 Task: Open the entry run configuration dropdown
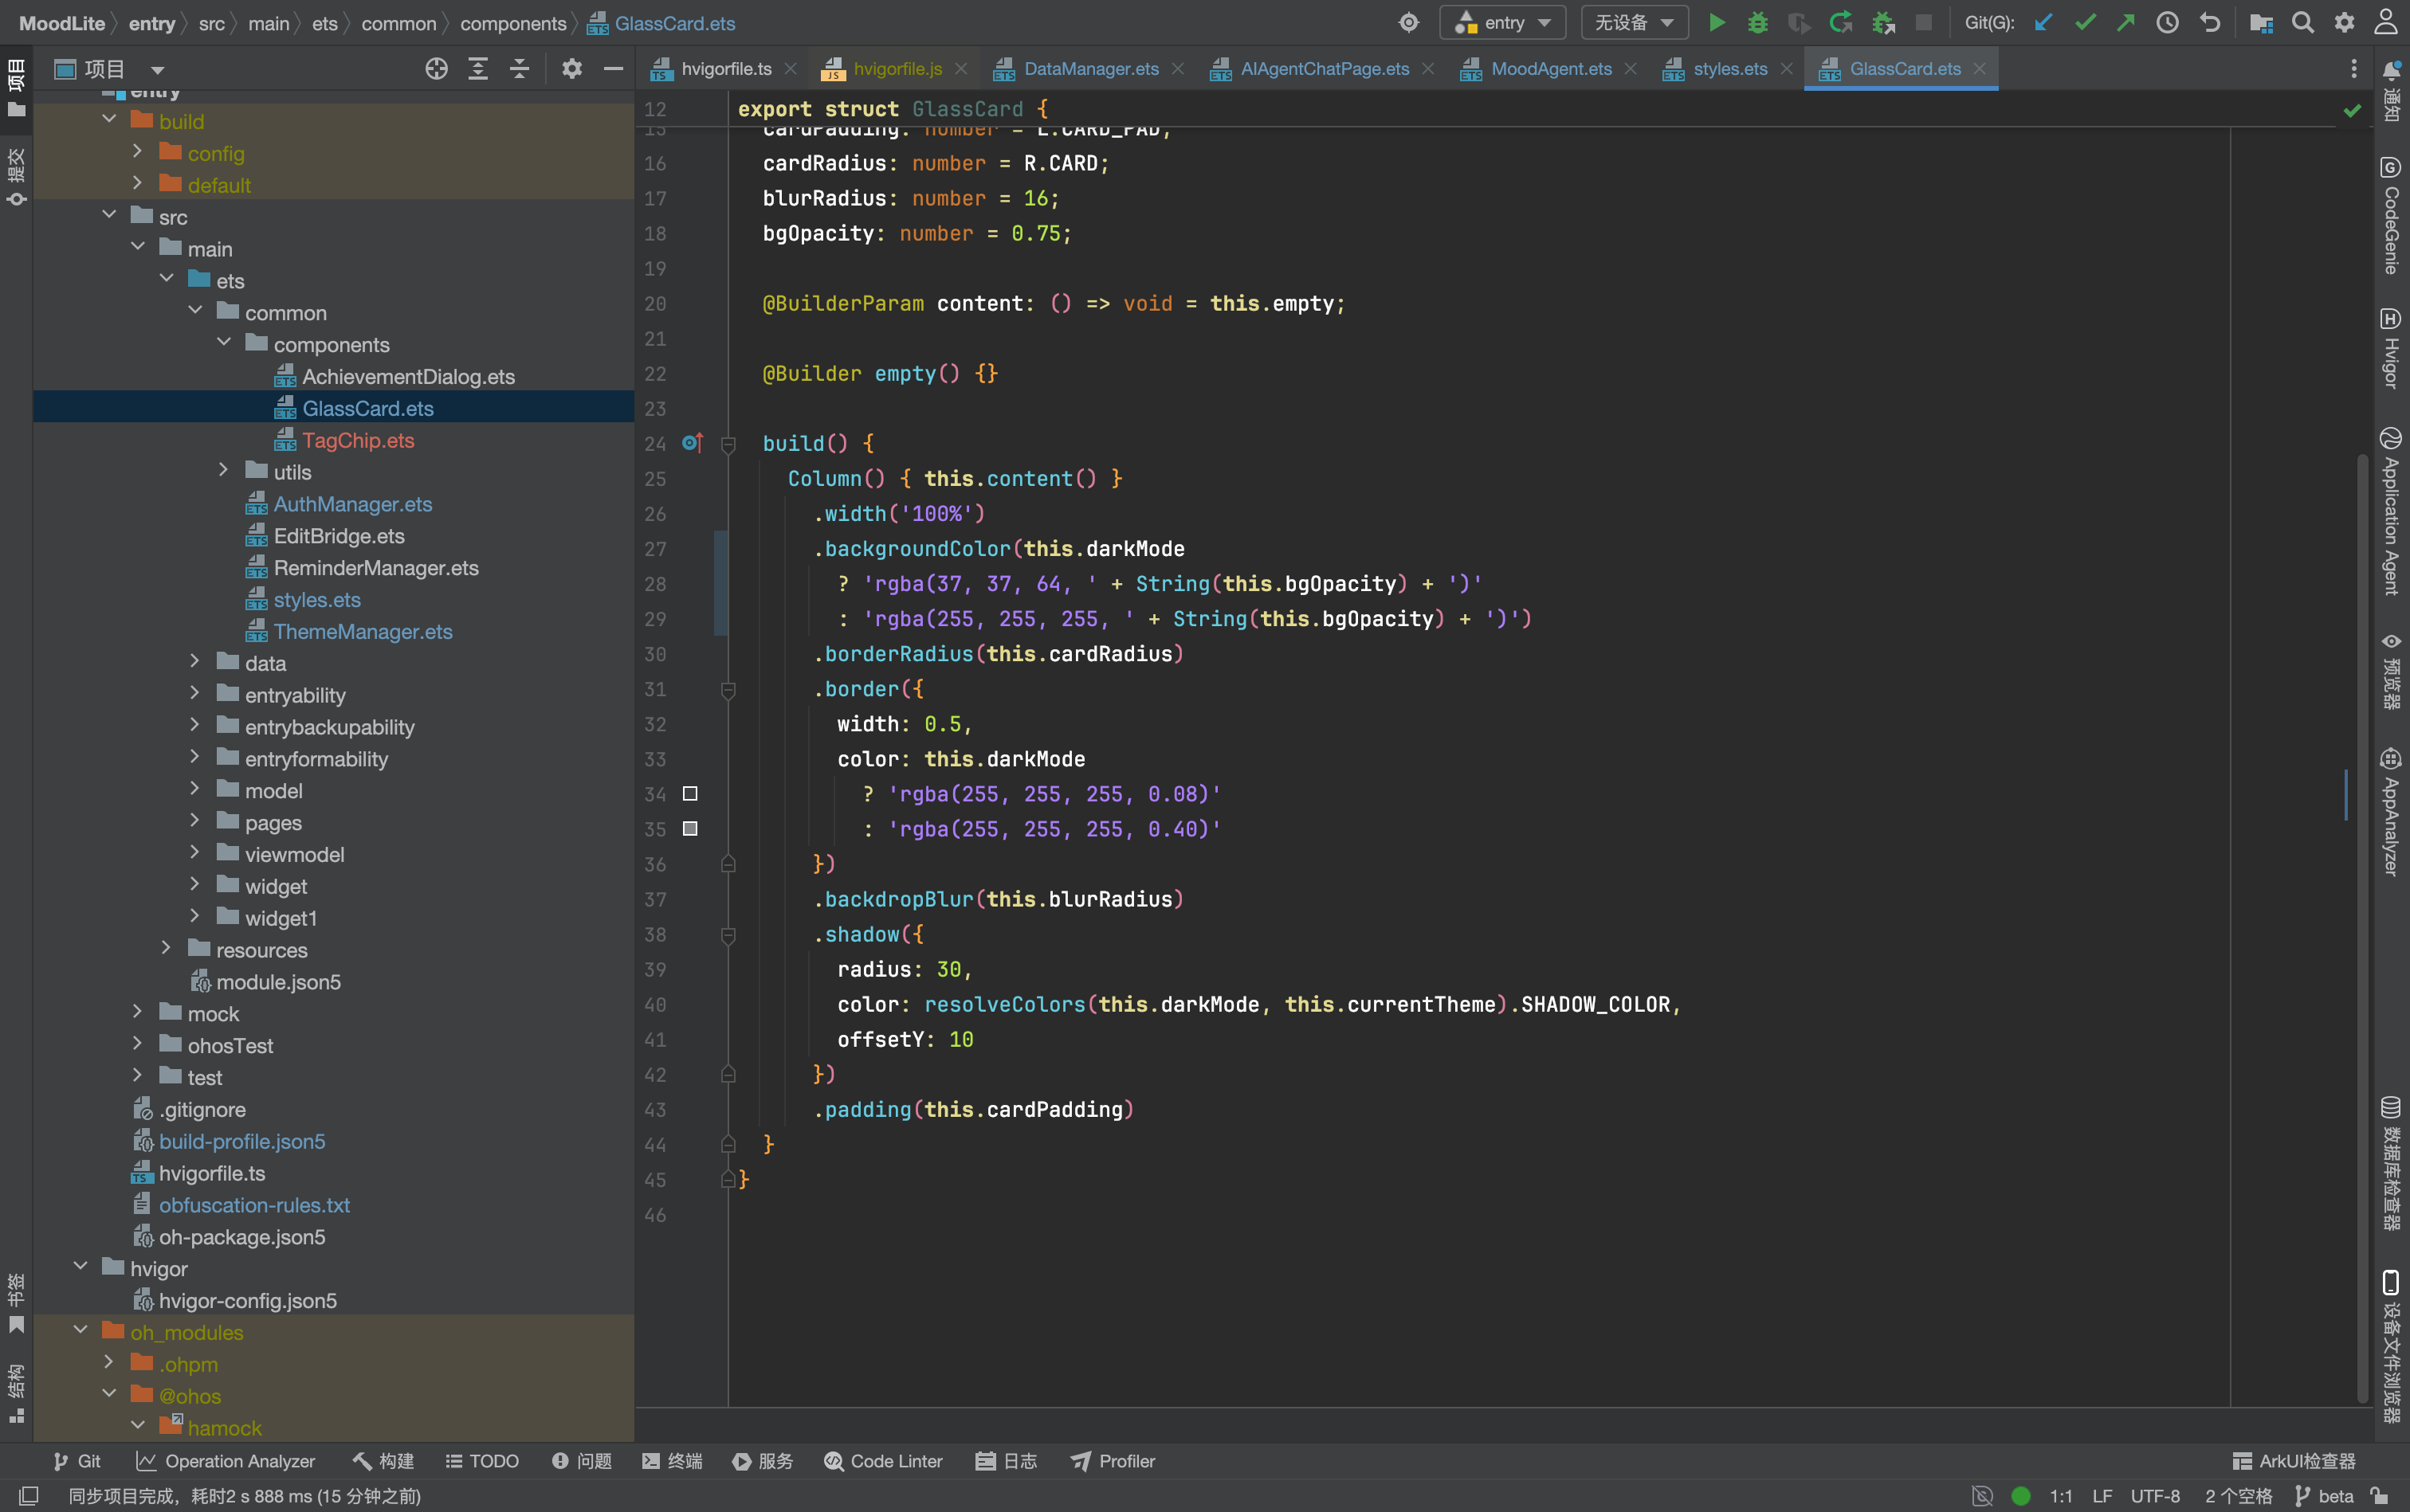click(x=1501, y=22)
